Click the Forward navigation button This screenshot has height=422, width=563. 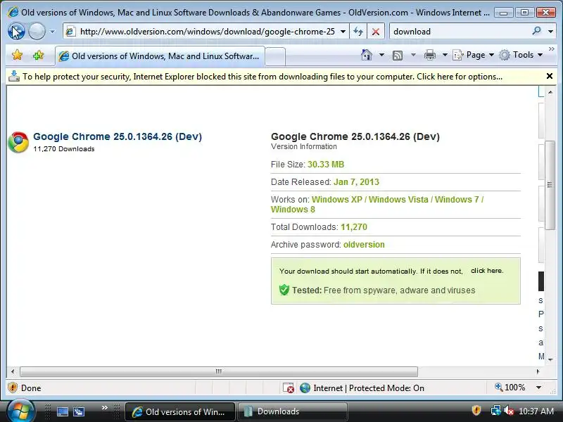click(x=37, y=31)
